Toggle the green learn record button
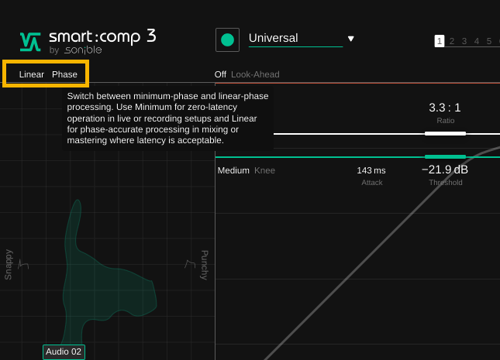 pos(227,39)
